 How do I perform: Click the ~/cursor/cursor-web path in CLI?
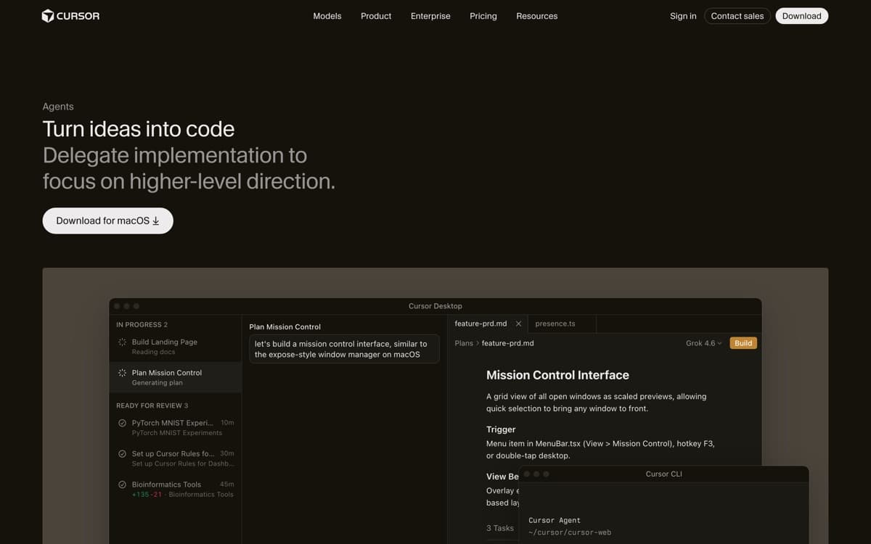(x=570, y=532)
